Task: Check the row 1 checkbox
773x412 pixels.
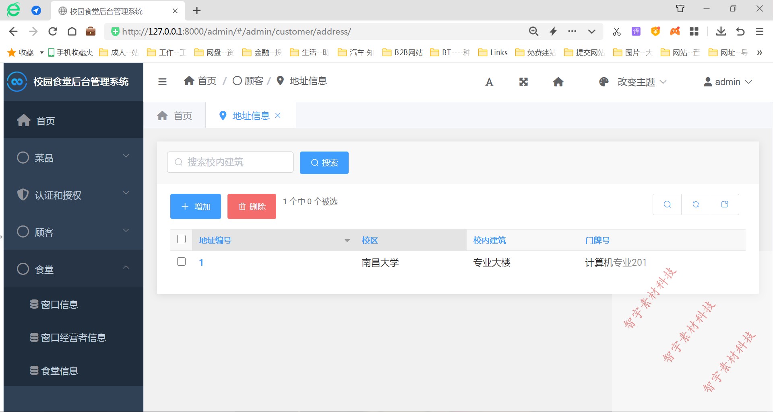Action: point(182,262)
